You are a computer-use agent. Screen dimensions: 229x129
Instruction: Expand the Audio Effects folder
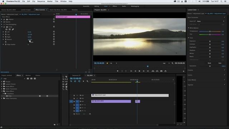pyautogui.click(x=2, y=86)
